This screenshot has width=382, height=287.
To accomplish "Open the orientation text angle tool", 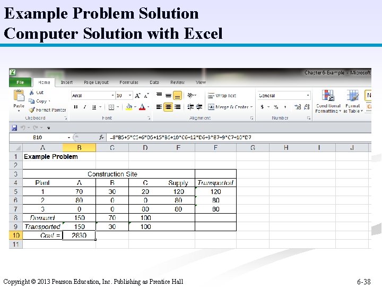I will pyautogui.click(x=190, y=95).
